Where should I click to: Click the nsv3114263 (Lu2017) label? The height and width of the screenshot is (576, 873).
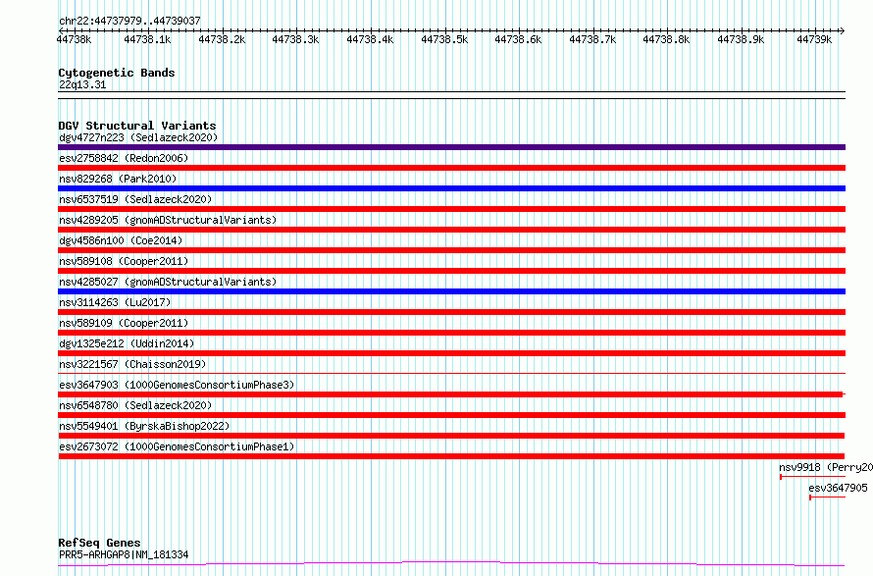(x=115, y=302)
